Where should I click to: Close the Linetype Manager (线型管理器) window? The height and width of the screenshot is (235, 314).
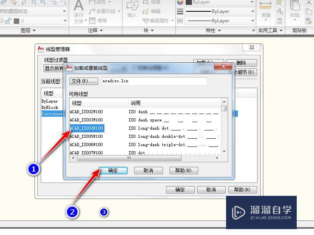coord(252,47)
